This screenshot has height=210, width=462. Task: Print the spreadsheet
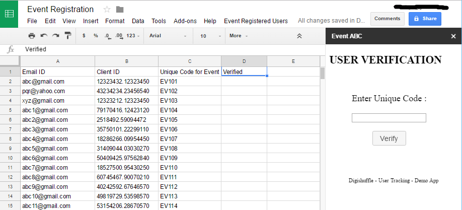(32, 36)
